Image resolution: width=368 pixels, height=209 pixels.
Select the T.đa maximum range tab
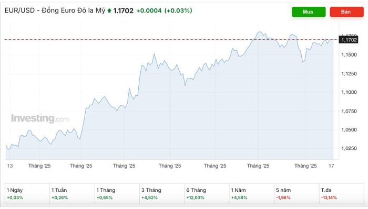point(342,194)
